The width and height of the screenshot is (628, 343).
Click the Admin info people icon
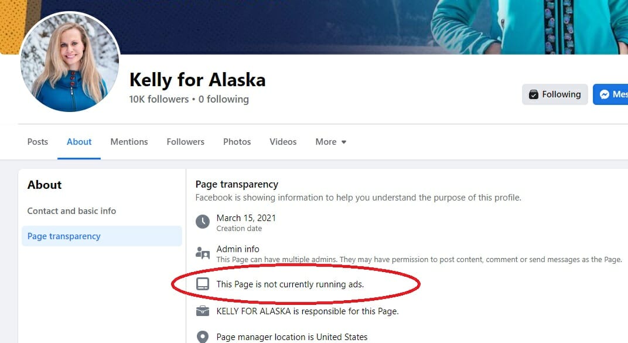click(x=203, y=253)
